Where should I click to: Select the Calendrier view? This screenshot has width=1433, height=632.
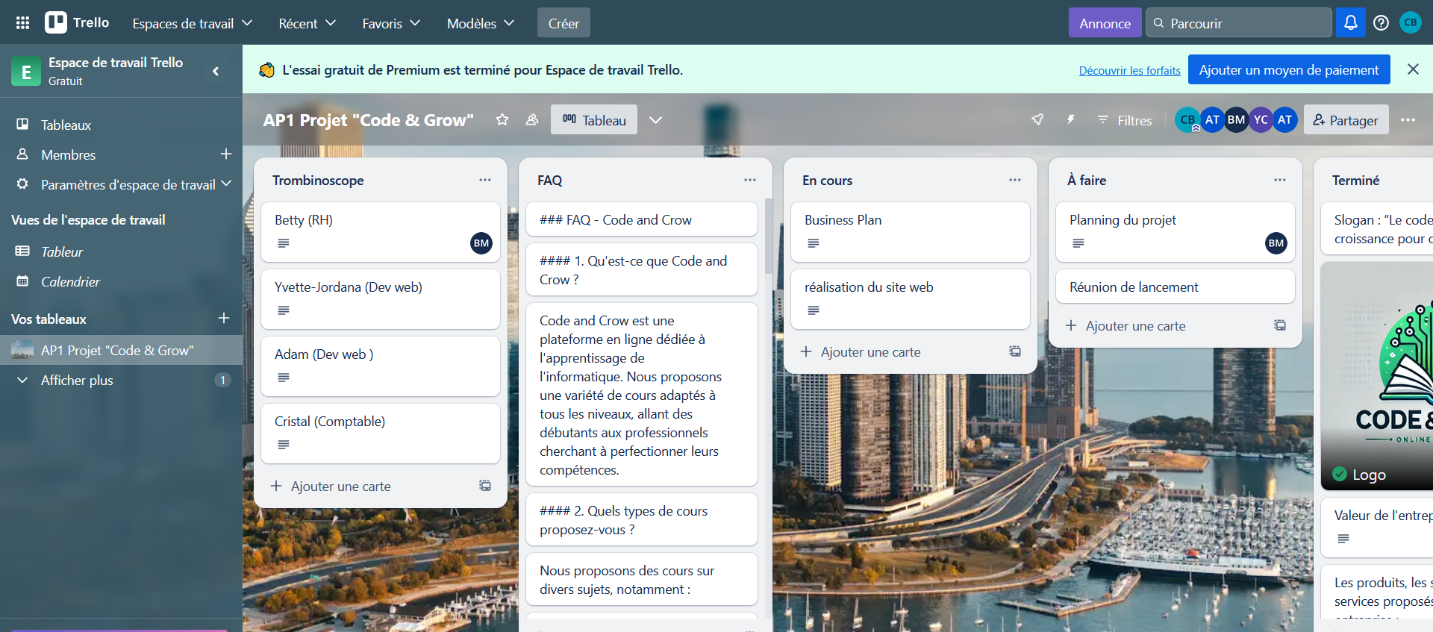(x=70, y=281)
